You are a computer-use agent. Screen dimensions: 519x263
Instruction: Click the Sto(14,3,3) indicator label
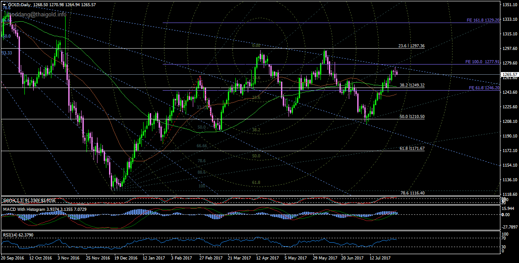click(x=13, y=200)
